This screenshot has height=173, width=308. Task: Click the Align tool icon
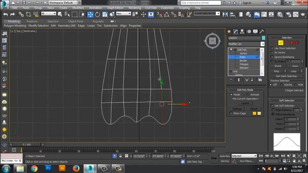(x=232, y=14)
